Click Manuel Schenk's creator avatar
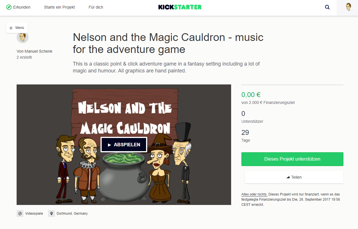Screen dimensions: 358x229 point(23,37)
